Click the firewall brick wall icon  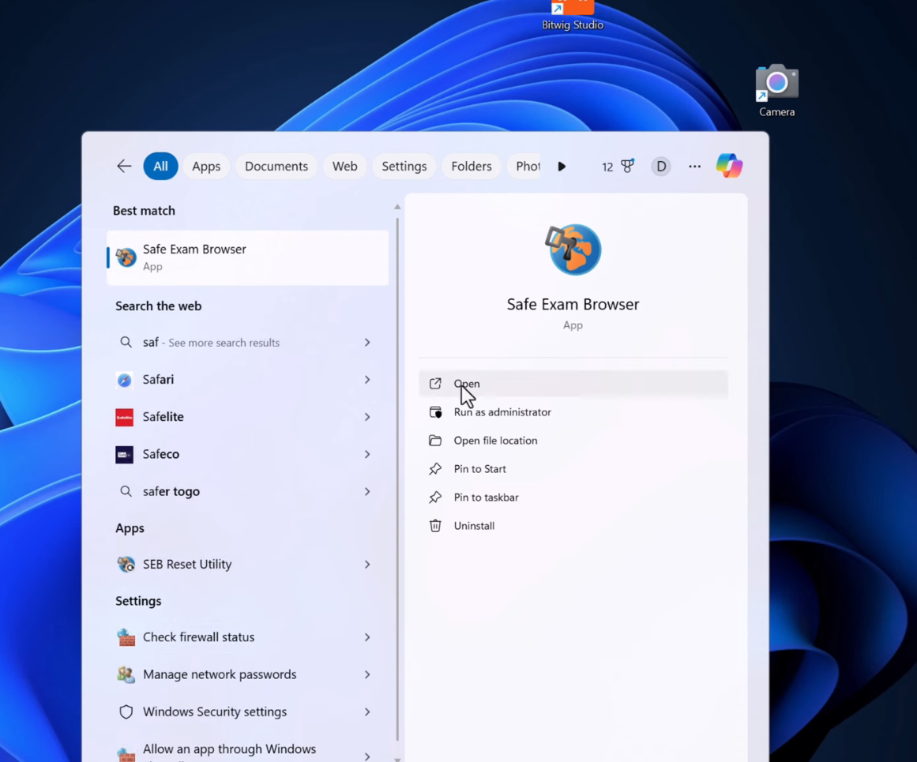click(x=126, y=637)
